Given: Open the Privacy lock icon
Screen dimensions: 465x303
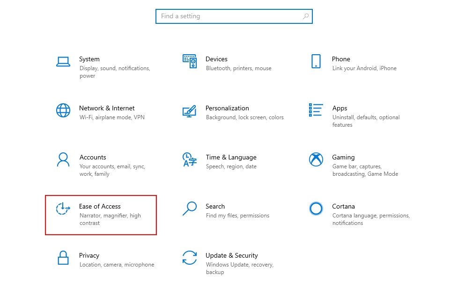Looking at the screenshot, I should 63,258.
